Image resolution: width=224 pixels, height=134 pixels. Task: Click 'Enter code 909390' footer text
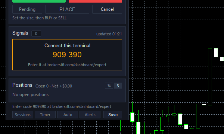point(62,107)
